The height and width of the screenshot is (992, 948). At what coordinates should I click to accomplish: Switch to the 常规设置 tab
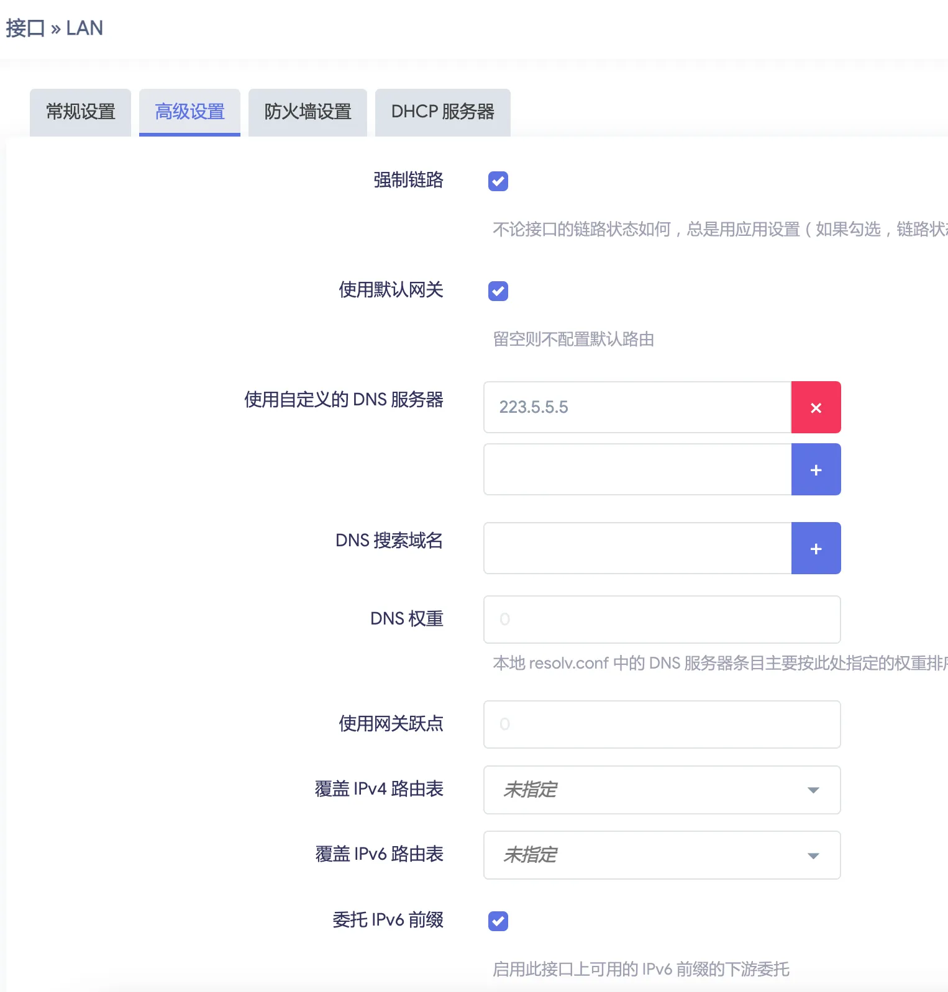pos(81,112)
